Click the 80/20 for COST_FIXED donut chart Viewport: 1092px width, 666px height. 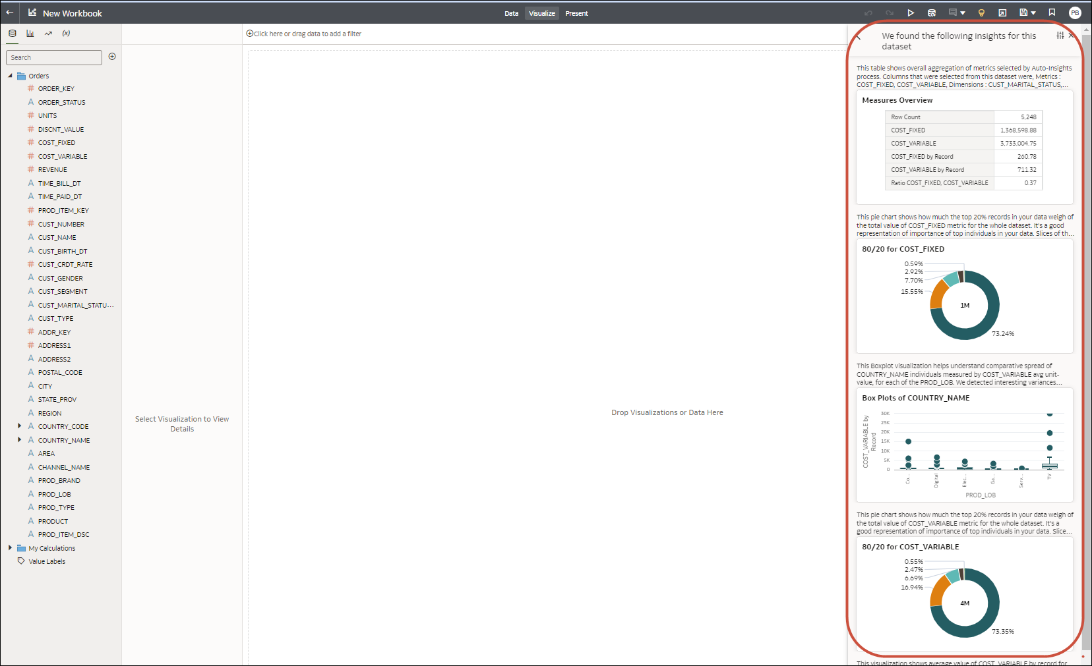(965, 305)
